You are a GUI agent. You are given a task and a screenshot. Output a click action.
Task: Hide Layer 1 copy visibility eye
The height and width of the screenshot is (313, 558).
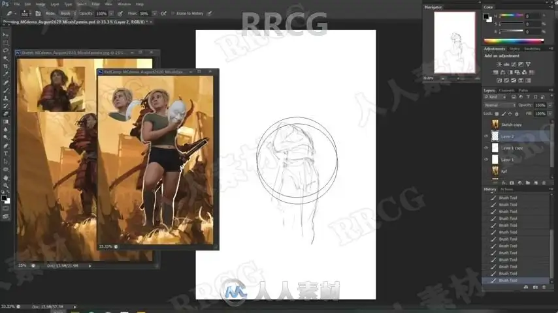click(x=486, y=148)
